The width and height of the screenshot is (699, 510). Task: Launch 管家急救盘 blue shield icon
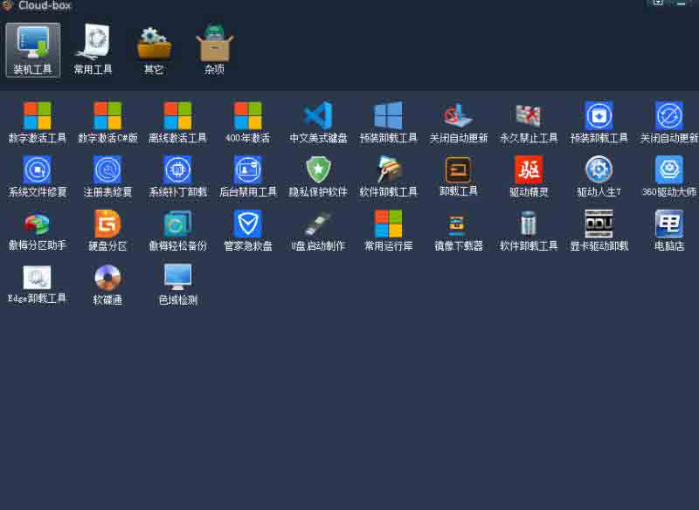(248, 231)
